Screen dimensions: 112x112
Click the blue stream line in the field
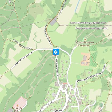click(77, 6)
